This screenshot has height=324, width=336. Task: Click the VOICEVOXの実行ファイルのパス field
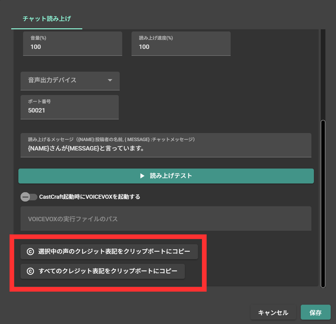(166, 218)
